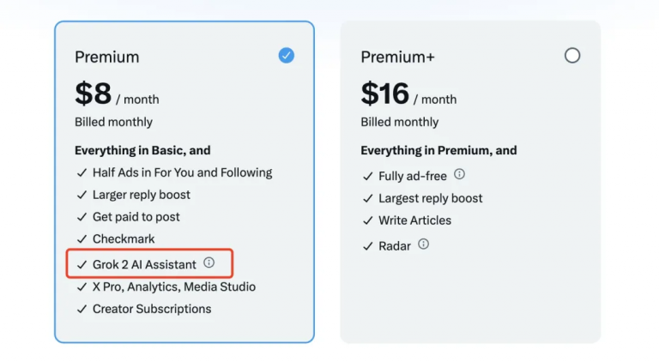Viewport: 659px width, 362px height.
Task: Select the Creator Subscriptions feature
Action: [152, 309]
